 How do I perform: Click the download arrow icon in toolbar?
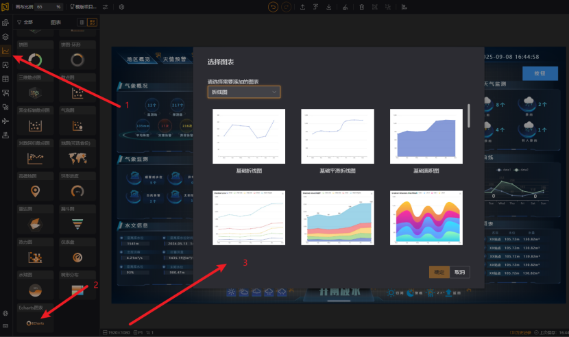coord(329,7)
